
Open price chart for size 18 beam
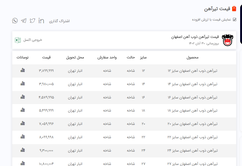point(23,110)
